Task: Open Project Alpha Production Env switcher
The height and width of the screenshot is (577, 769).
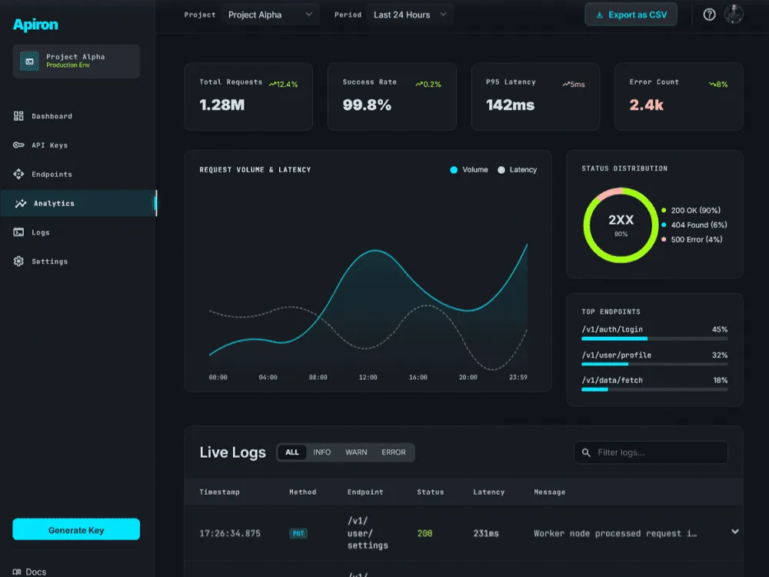Action: pyautogui.click(x=76, y=62)
